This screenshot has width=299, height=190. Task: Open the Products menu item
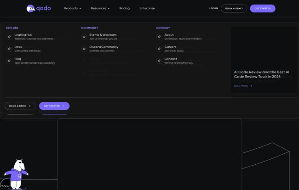[x=71, y=8]
